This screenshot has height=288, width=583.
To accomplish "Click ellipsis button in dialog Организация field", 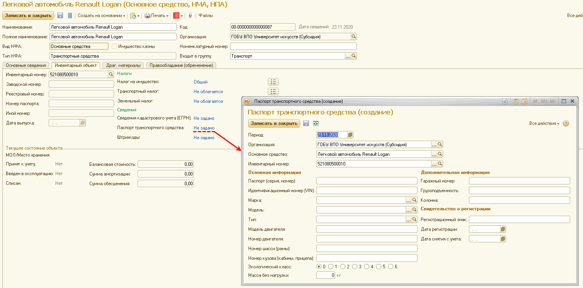I will (434, 145).
